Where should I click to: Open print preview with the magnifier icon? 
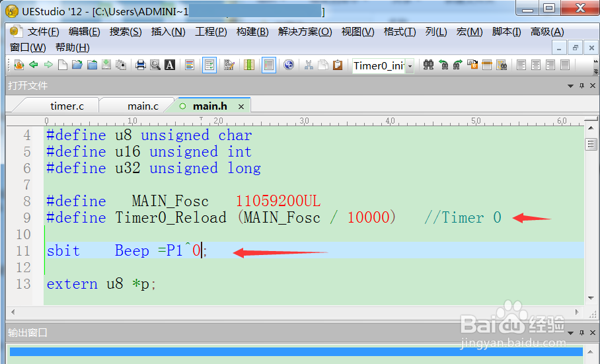[155, 65]
